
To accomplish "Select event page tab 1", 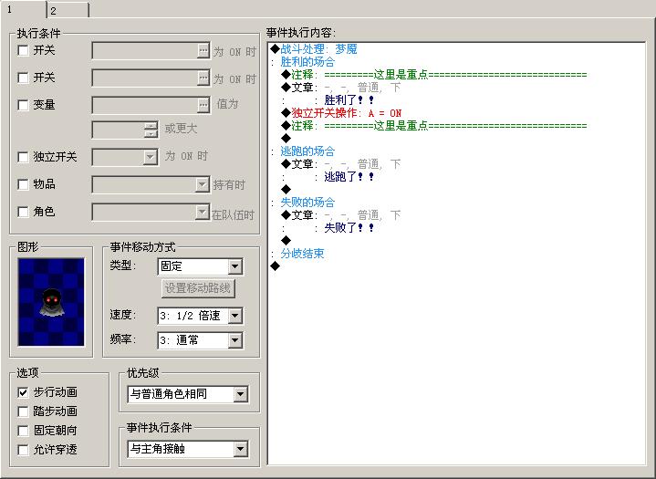I will point(23,9).
